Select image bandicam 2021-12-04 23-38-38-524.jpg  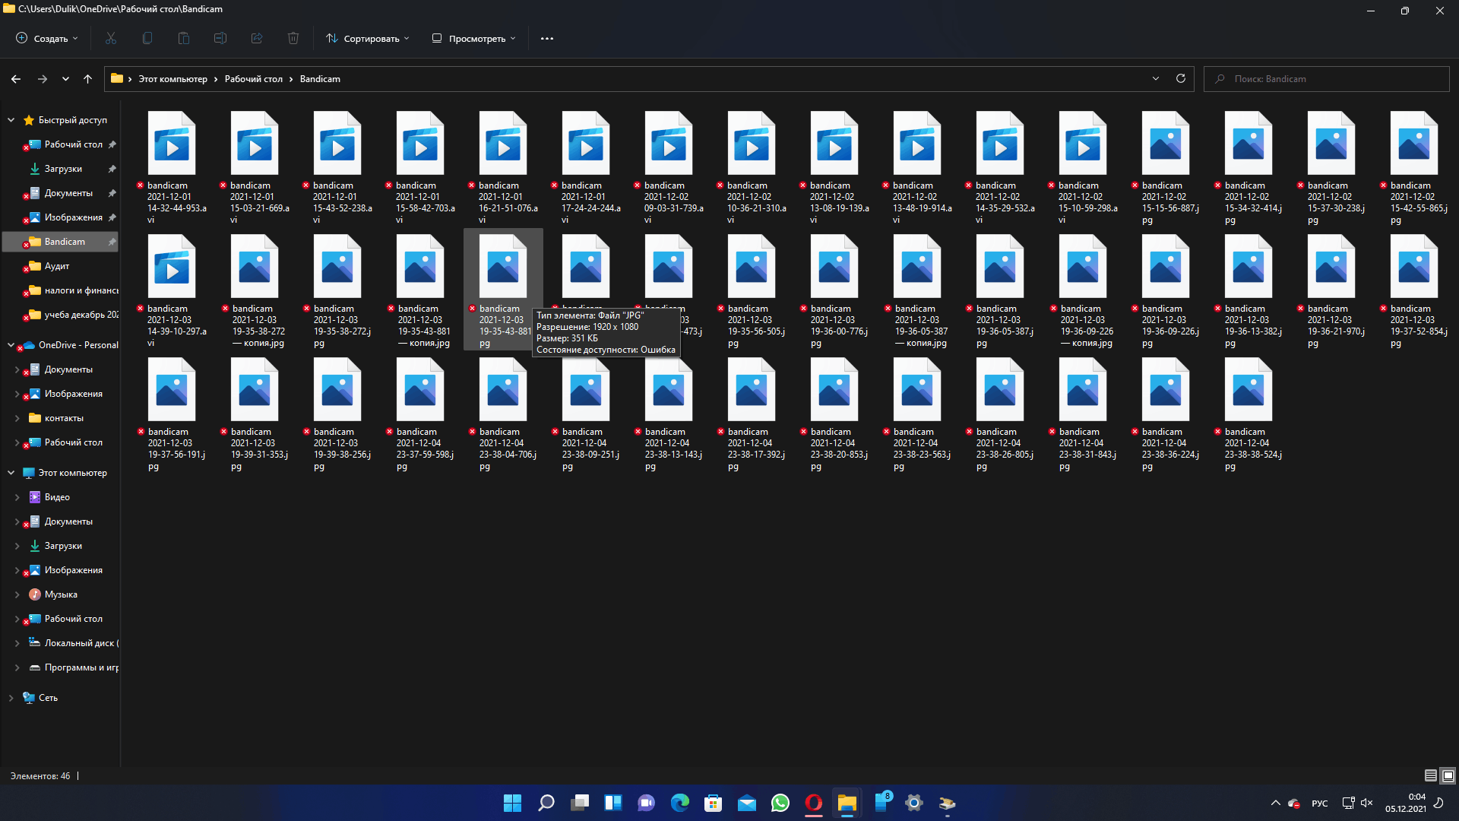(x=1249, y=414)
